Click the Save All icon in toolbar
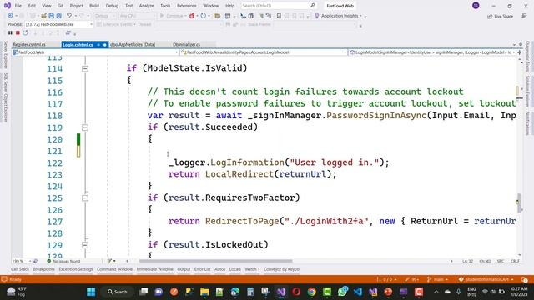The height and width of the screenshot is (300, 534). (x=58, y=16)
